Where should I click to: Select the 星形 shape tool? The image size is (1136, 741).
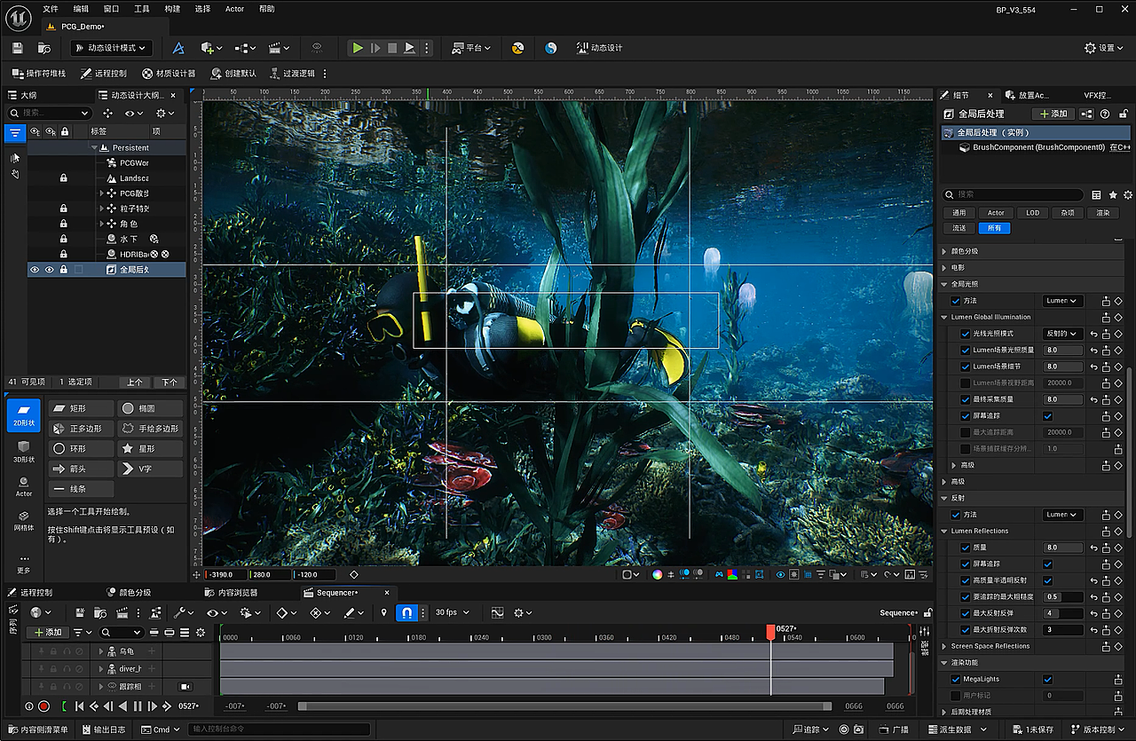point(149,448)
